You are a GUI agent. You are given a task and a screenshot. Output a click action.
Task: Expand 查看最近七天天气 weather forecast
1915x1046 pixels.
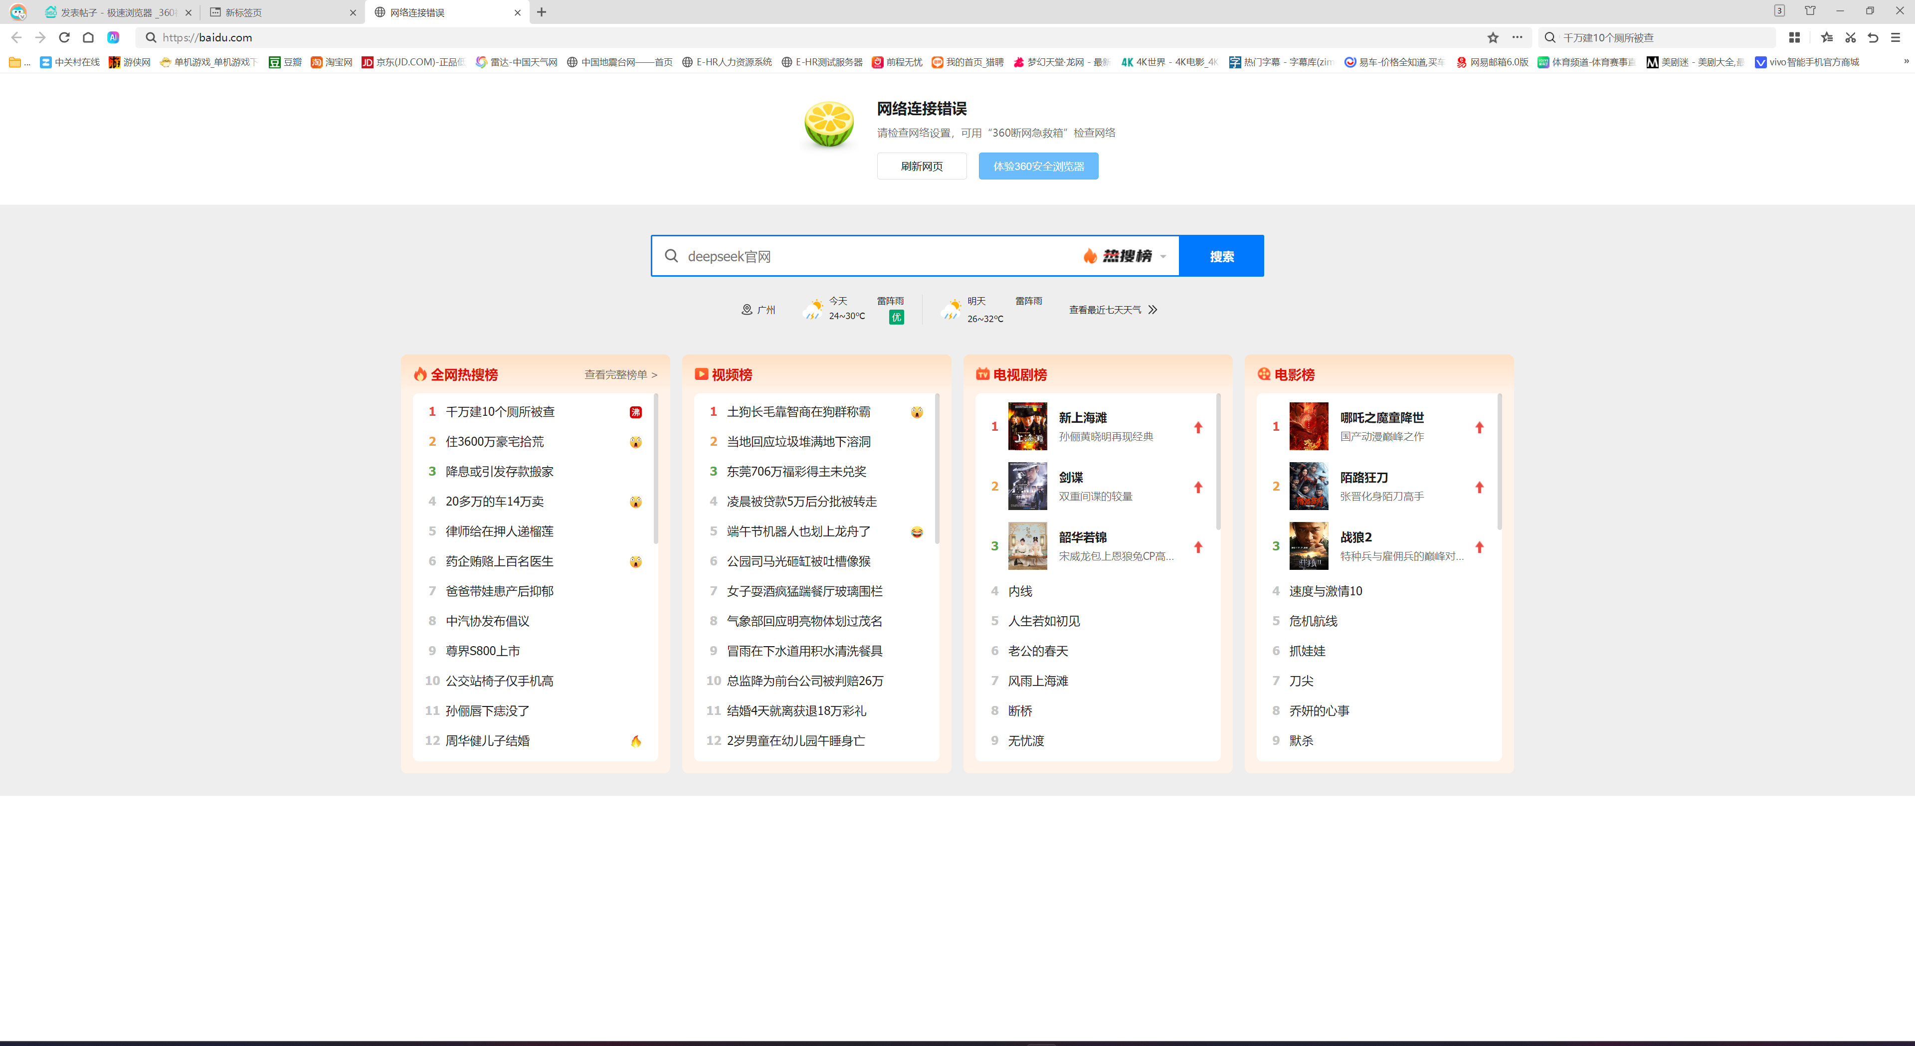point(1112,310)
